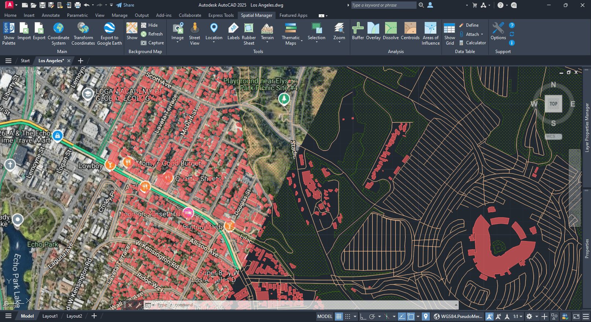Toggle geographic location marker in status bar
This screenshot has height=322, width=591.
point(425,317)
